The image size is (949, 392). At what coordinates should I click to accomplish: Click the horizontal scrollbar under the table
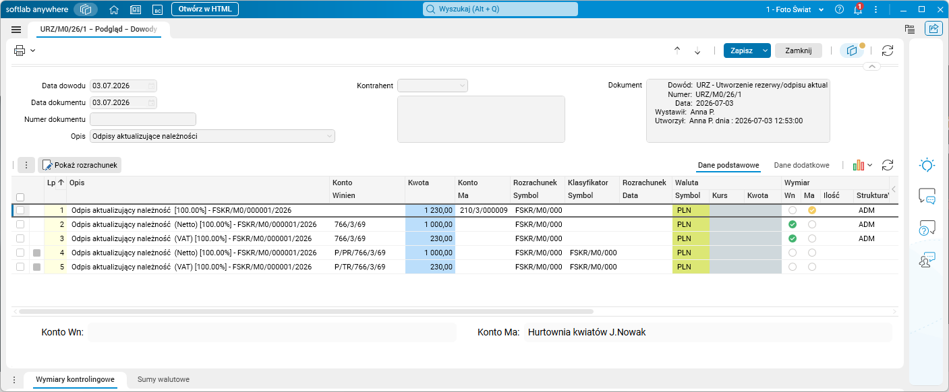click(306, 312)
